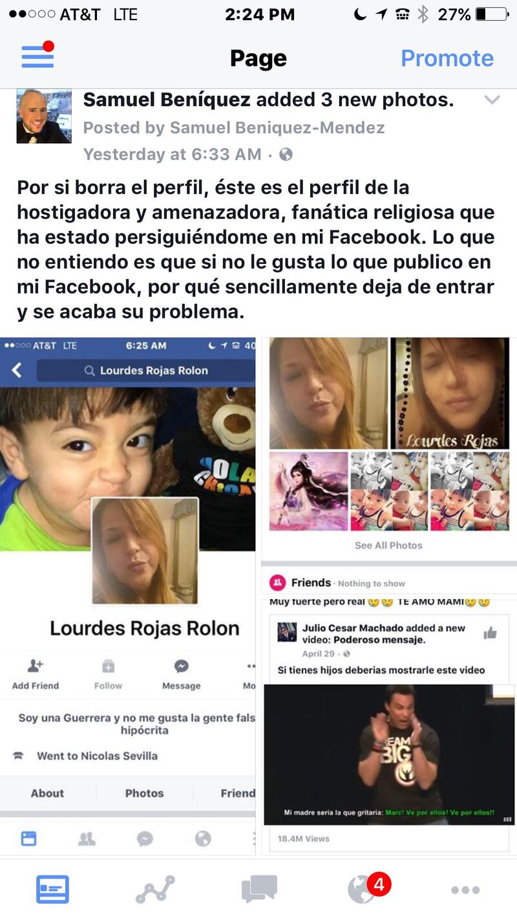This screenshot has height=920, width=517.
Task: Expand the post options chevron
Action: pyautogui.click(x=492, y=100)
